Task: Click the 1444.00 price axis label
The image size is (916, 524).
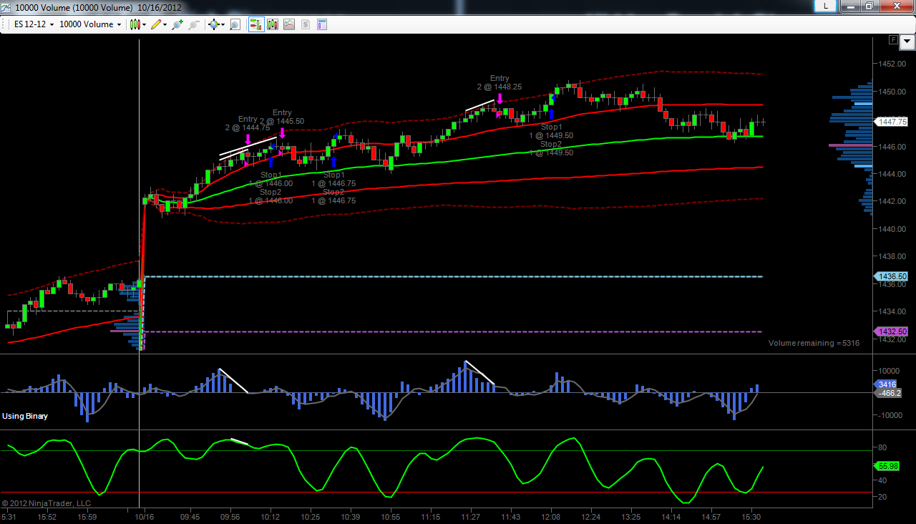Action: tap(892, 174)
